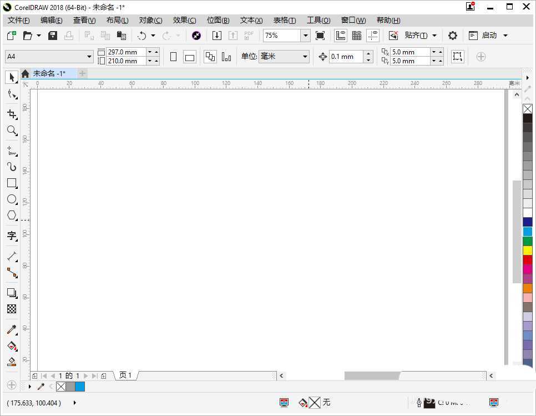Click the page width 297.0 mm field
This screenshot has width=536, height=416.
[125, 52]
